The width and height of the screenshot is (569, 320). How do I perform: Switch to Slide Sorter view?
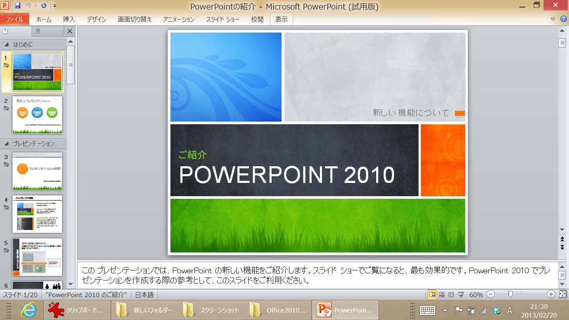442,295
